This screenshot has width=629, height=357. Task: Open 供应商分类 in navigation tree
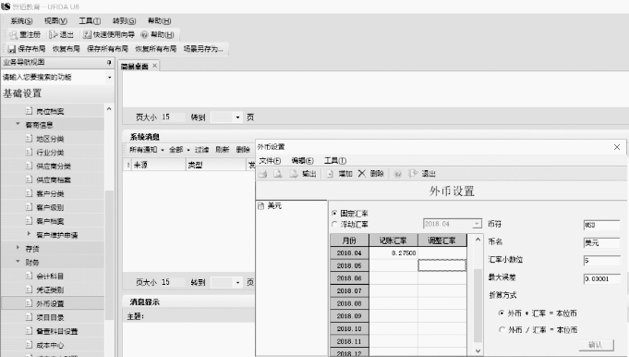(x=54, y=166)
